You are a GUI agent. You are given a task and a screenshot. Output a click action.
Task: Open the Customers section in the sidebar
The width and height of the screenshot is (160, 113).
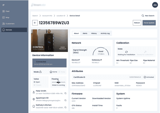coord(8,24)
